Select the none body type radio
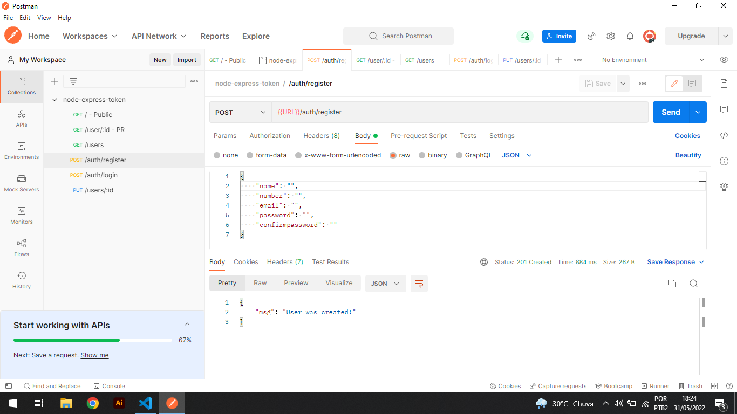 pyautogui.click(x=217, y=155)
